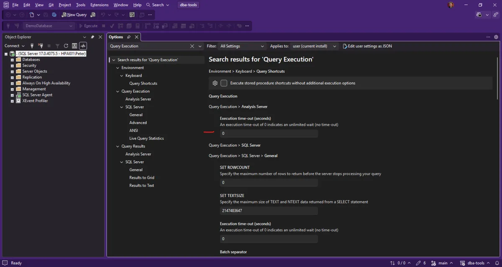Select Results to Grid tree item

(142, 177)
